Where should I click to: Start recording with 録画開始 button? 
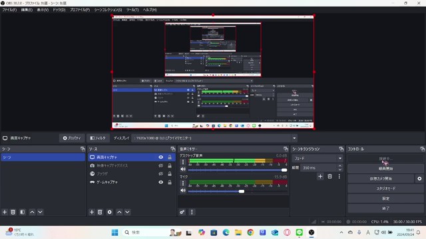tap(385, 169)
